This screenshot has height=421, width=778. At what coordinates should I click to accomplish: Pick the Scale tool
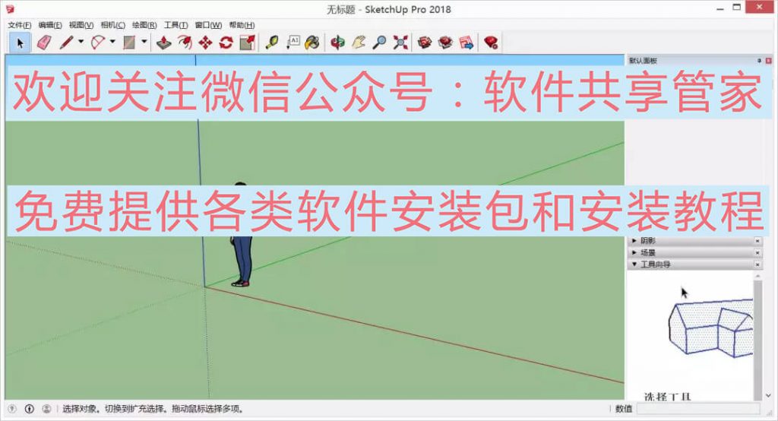[247, 43]
